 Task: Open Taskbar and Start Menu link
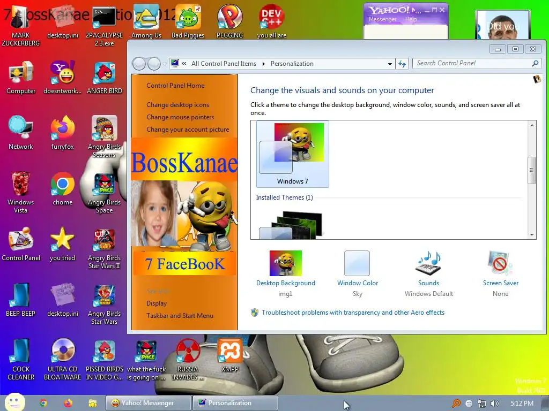coord(180,316)
